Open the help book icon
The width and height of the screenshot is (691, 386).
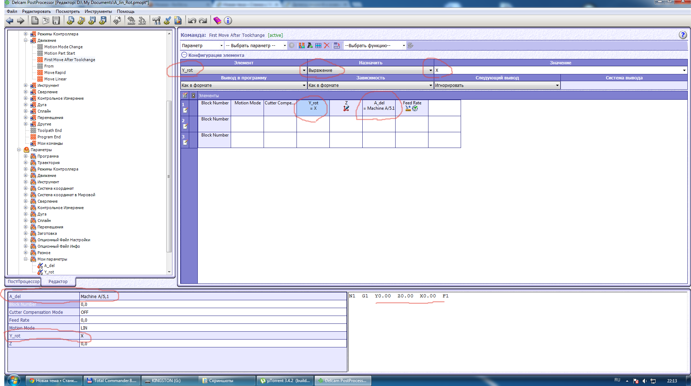(x=217, y=21)
